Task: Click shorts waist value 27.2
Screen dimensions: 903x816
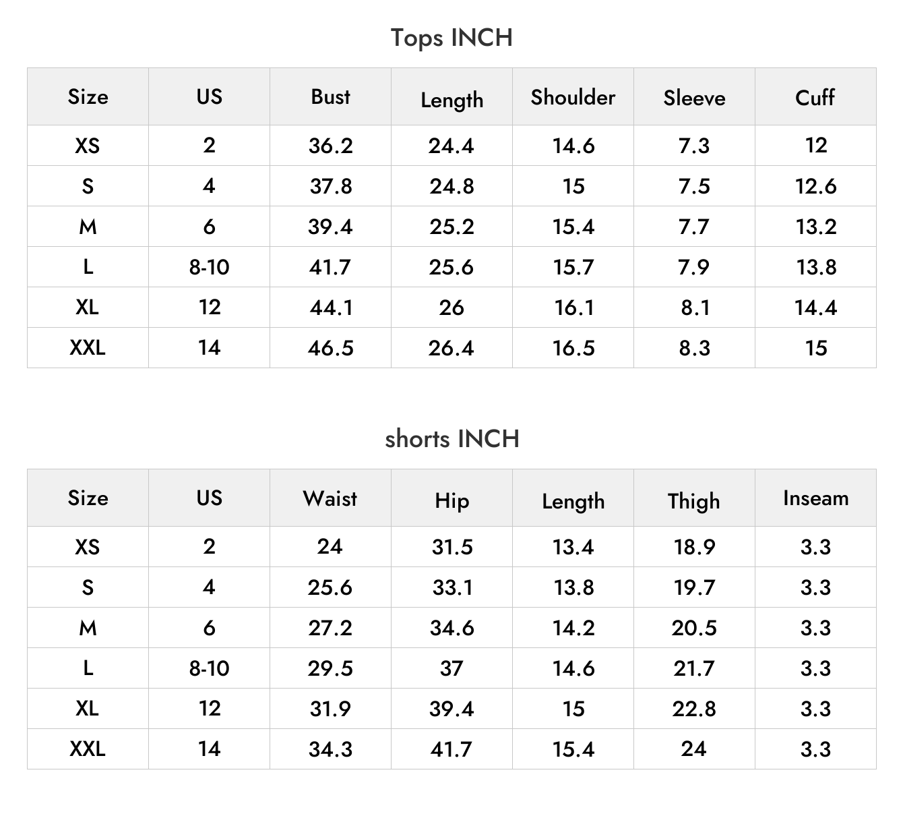Action: coord(330,628)
